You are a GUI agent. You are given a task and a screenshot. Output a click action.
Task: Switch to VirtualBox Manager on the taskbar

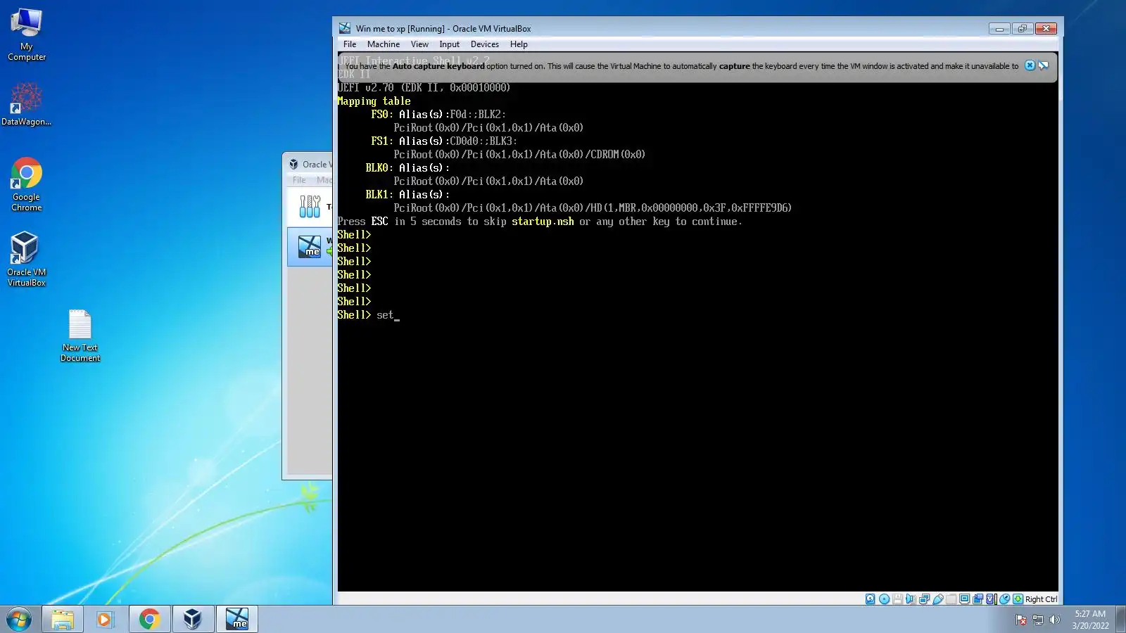pos(193,619)
